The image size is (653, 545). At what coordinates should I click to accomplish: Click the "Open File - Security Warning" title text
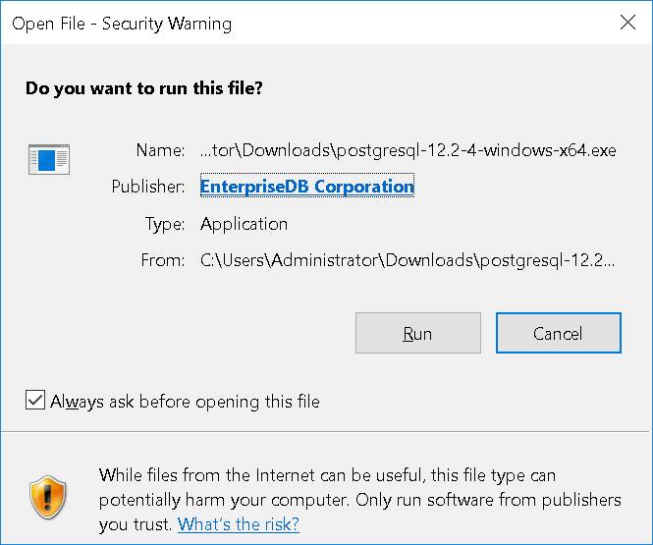pyautogui.click(x=122, y=24)
